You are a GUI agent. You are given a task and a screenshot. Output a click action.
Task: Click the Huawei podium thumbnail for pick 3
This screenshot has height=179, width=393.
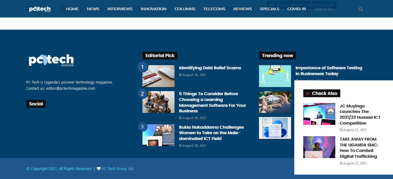pyautogui.click(x=158, y=135)
